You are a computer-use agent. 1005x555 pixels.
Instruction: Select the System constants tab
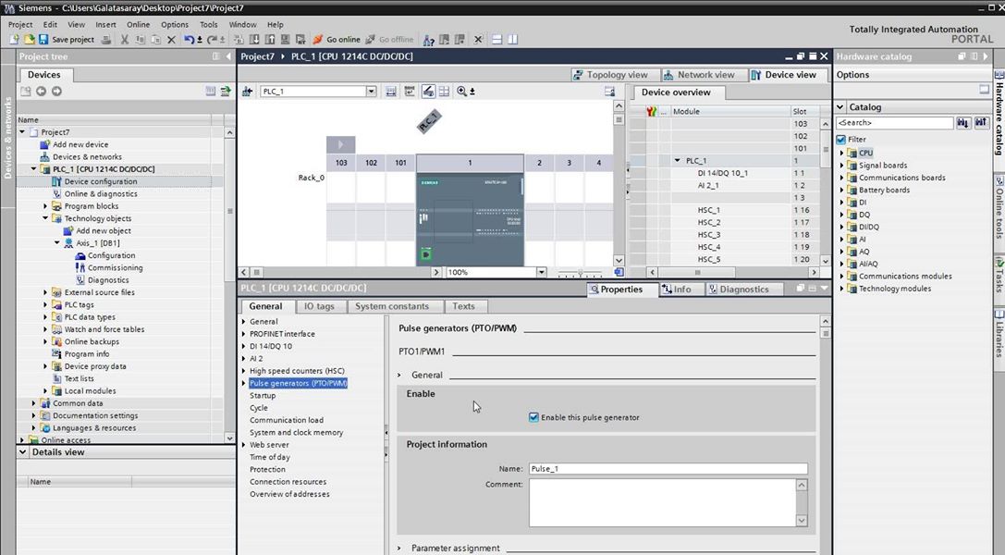[392, 306]
